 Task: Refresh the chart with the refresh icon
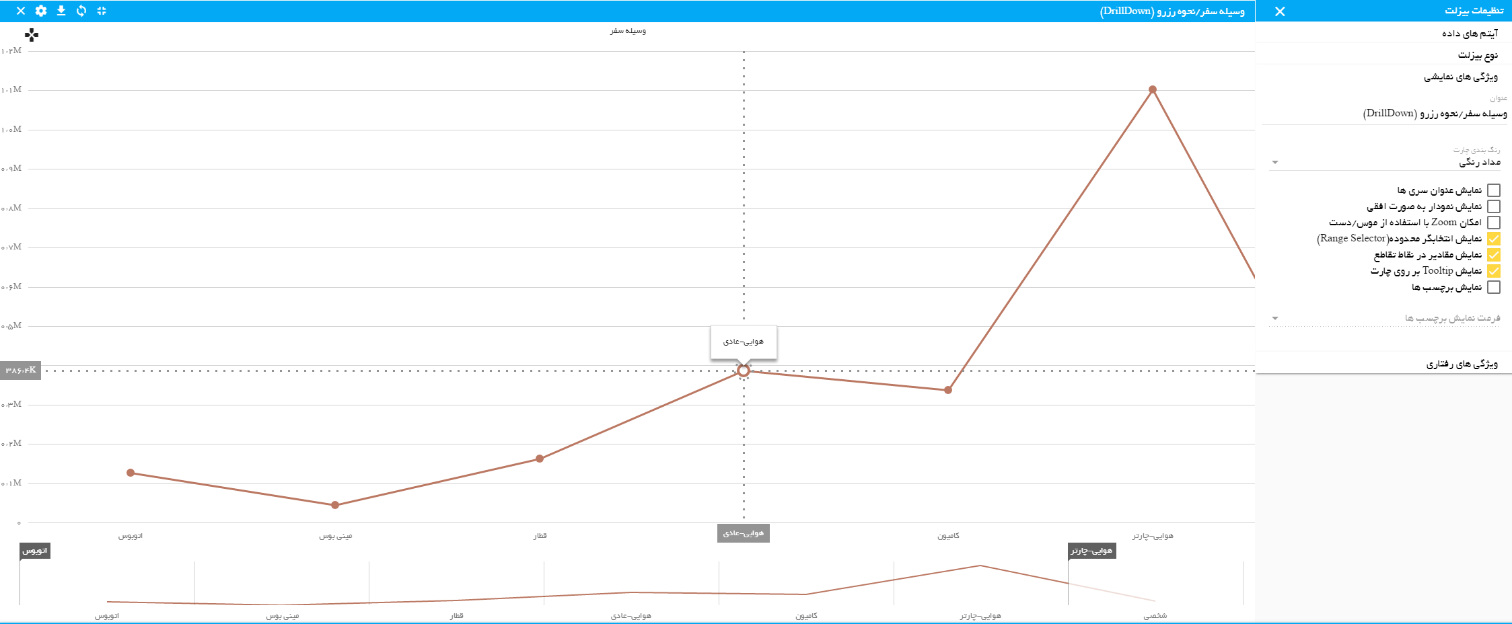[x=81, y=11]
